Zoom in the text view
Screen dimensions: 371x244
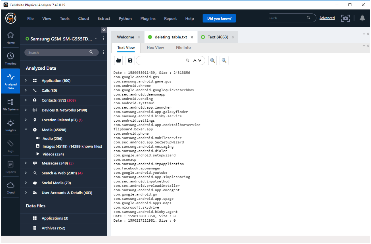click(212, 61)
